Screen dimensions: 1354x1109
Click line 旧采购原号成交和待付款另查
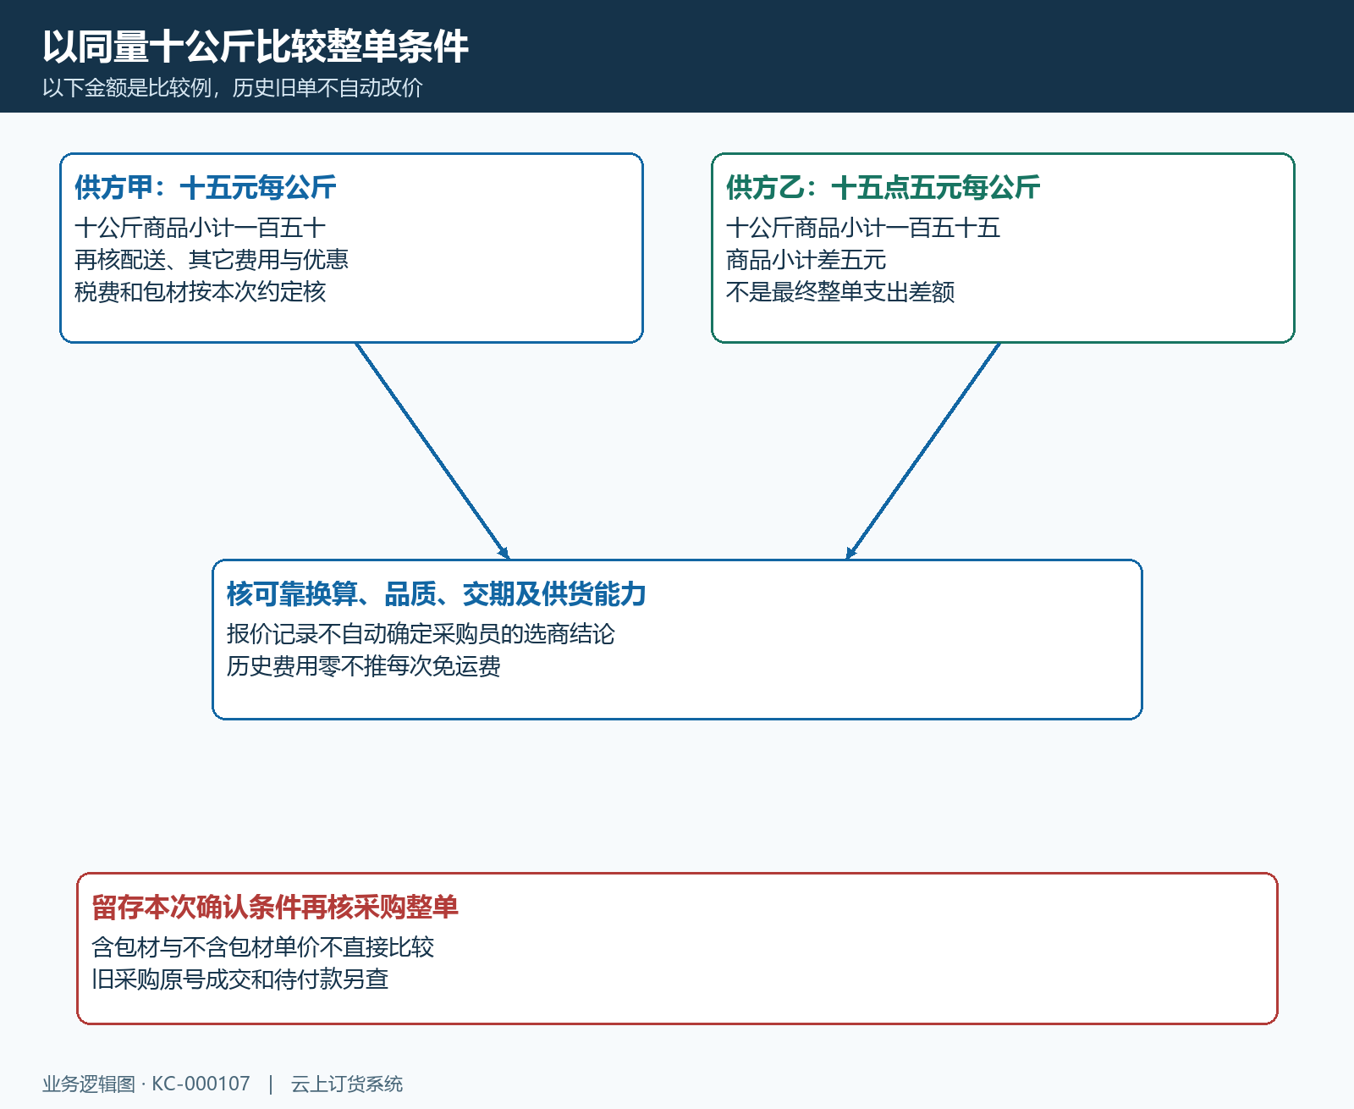240,979
